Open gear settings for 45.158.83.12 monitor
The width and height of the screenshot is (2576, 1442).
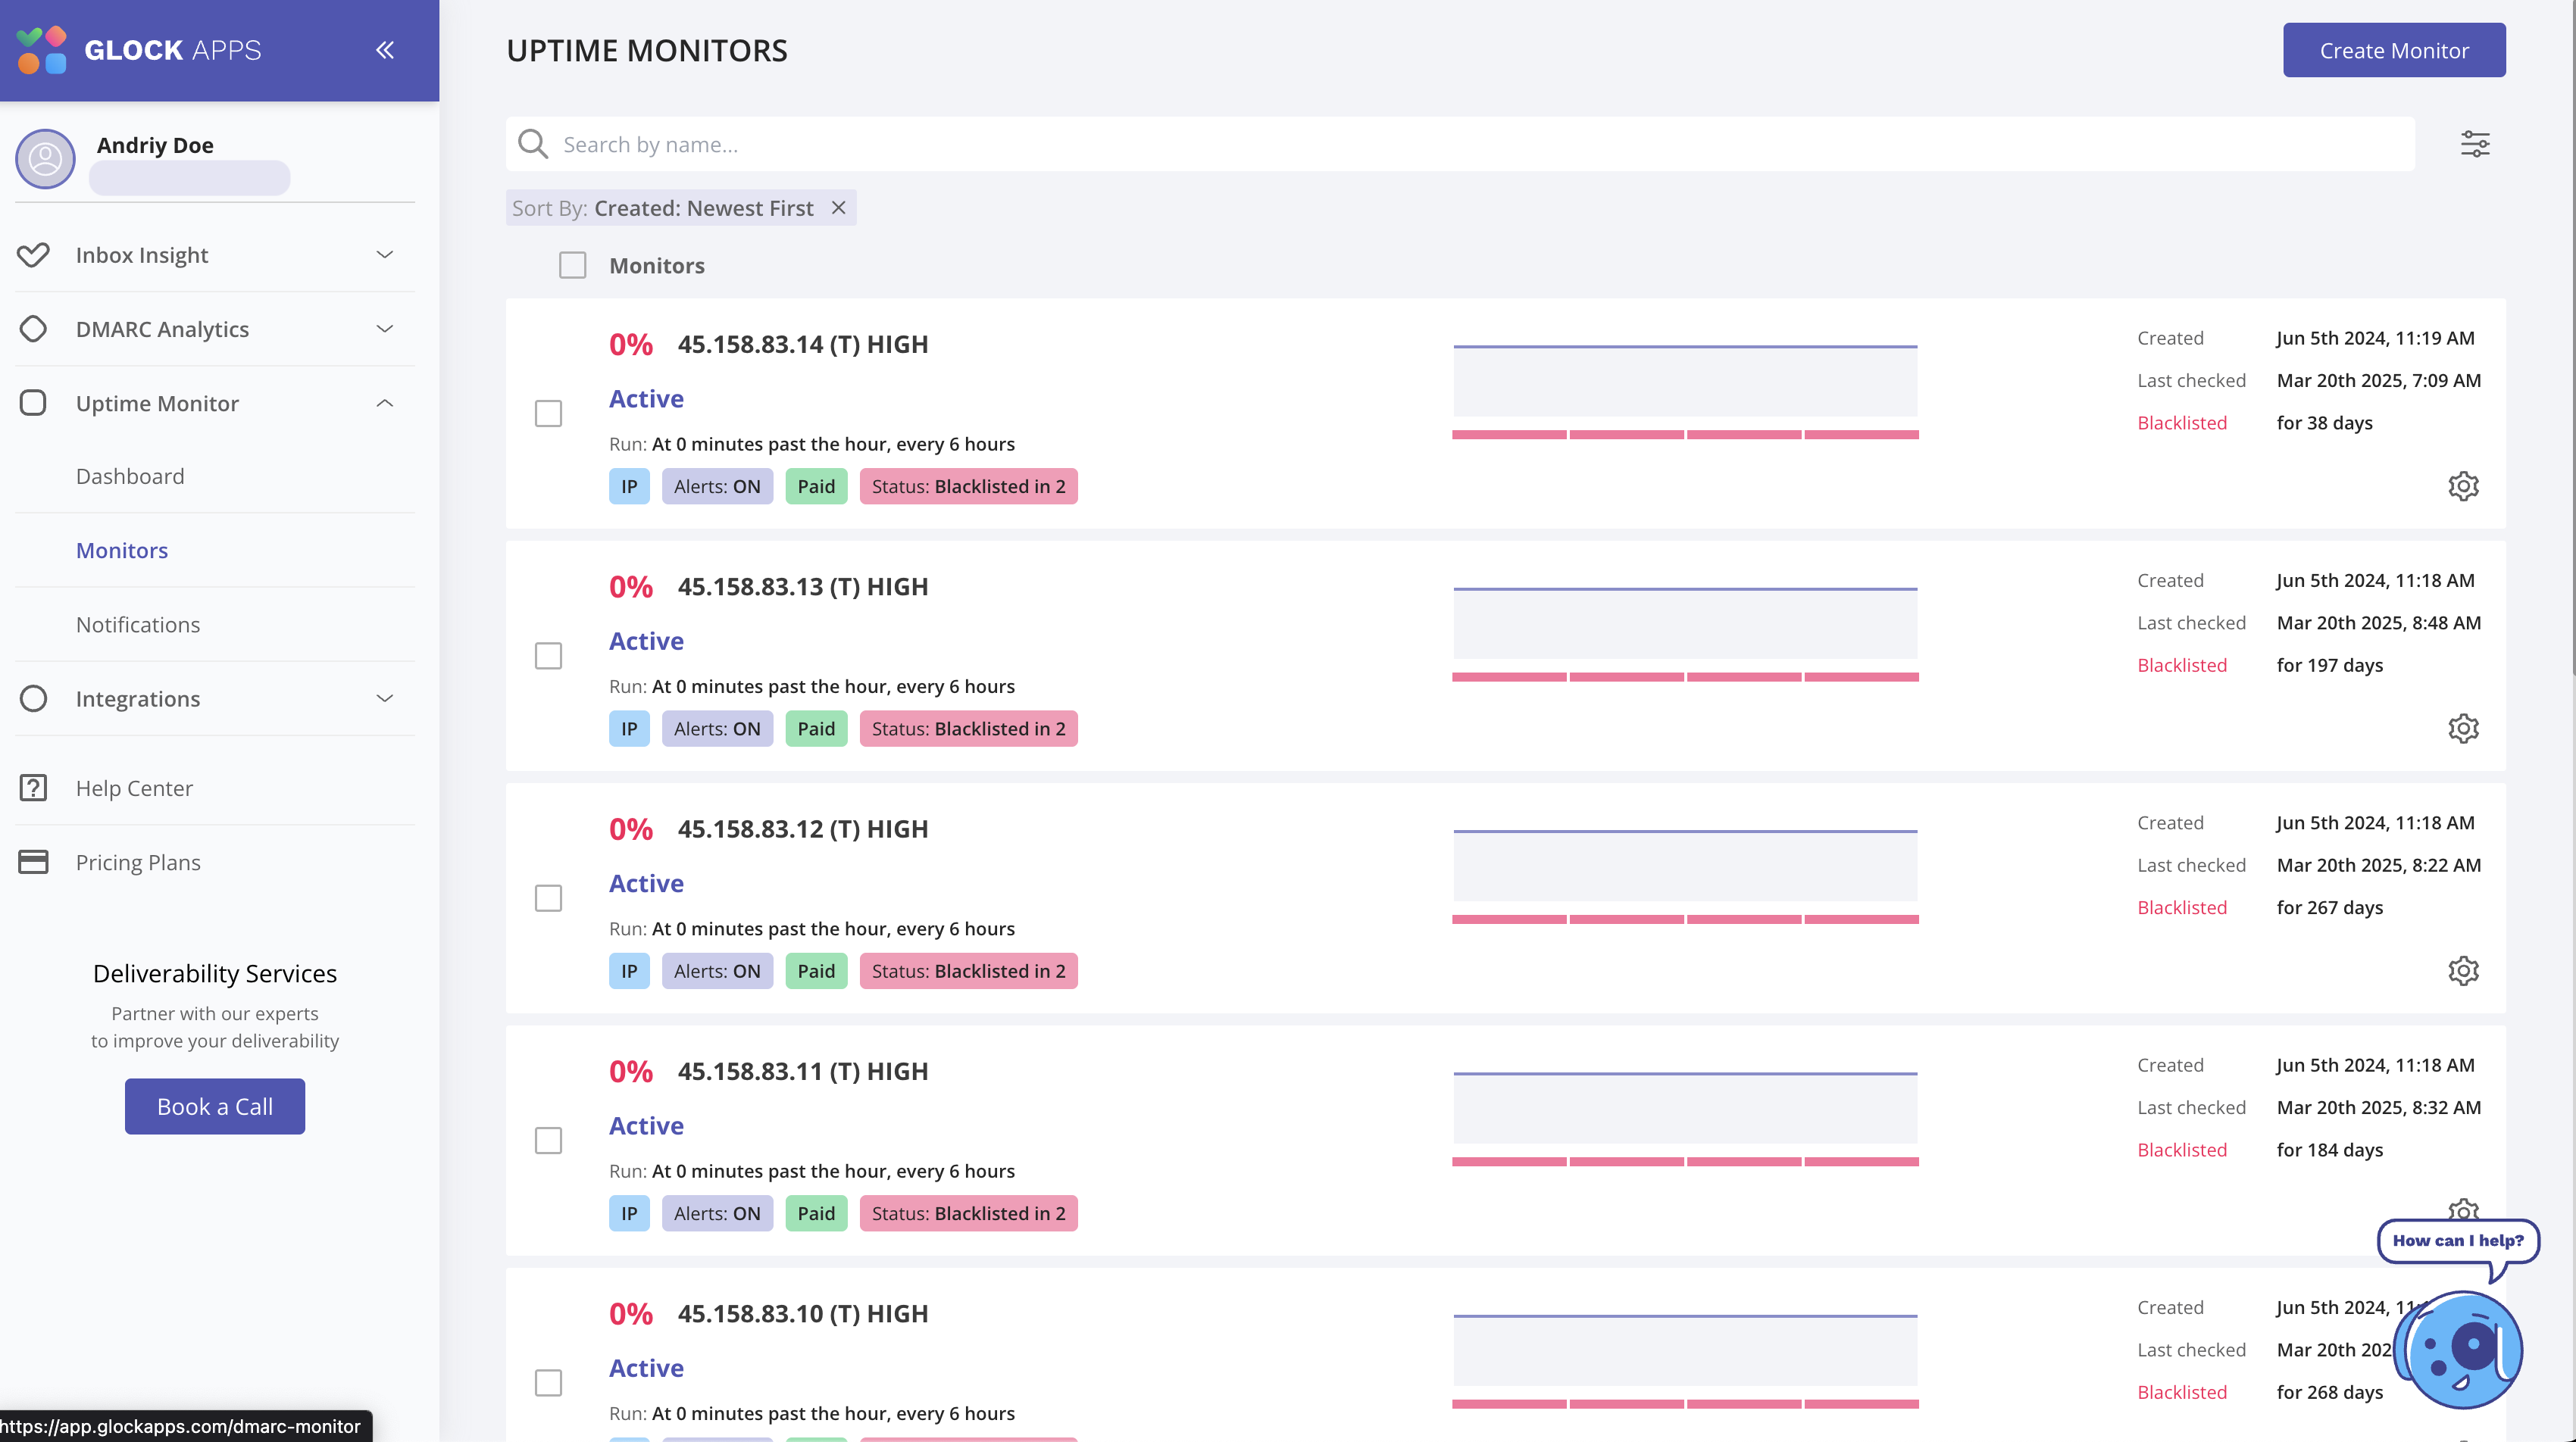2463,972
